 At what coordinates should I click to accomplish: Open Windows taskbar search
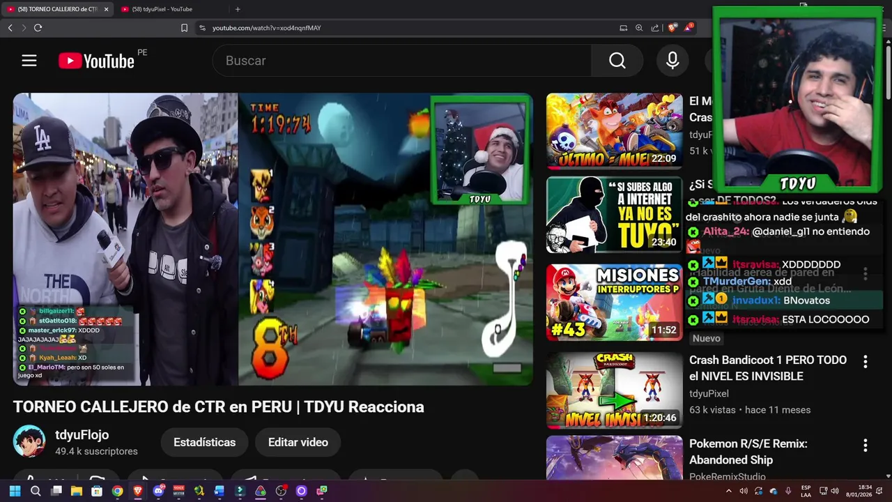[36, 491]
